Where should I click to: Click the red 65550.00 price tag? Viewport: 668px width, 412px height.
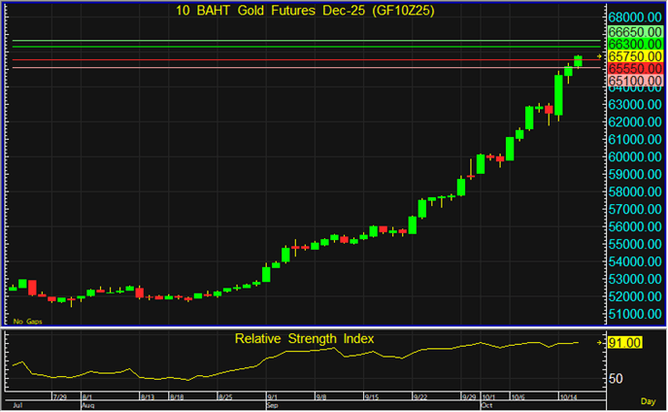click(x=629, y=70)
